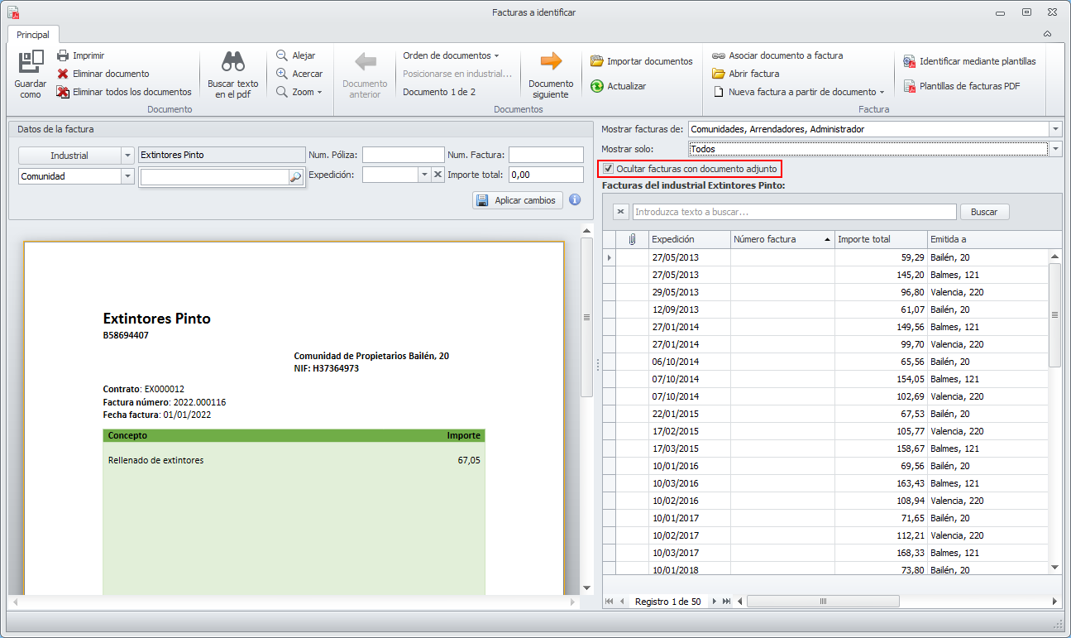Click the Importar documentos folder icon
This screenshot has width=1071, height=638.
coord(597,61)
